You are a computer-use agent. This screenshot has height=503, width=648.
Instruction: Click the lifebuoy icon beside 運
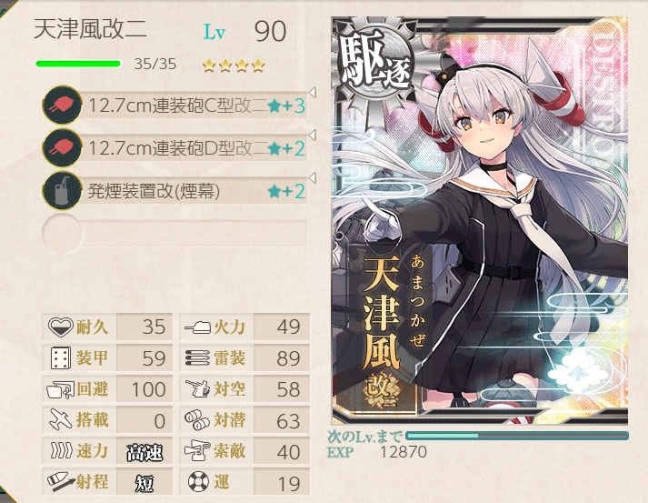[x=198, y=482]
